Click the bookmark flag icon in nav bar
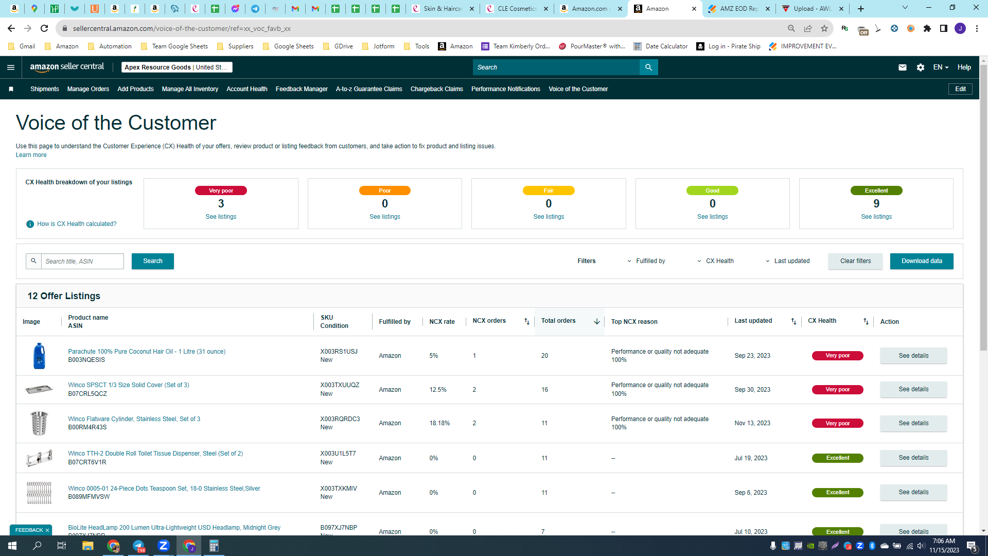 (x=11, y=89)
